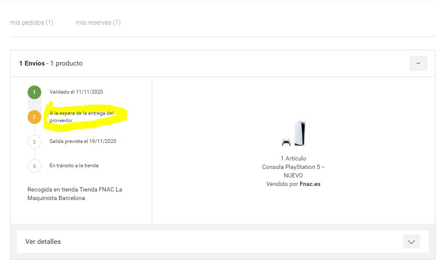
Task: Expand 'Ver detalles' chevron arrow
Action: click(411, 242)
